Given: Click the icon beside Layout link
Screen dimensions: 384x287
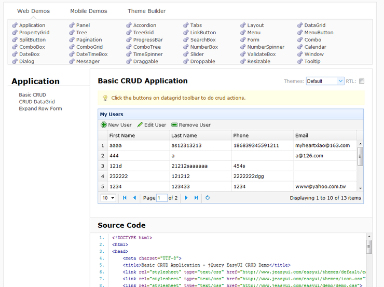Looking at the screenshot, I should [243, 25].
